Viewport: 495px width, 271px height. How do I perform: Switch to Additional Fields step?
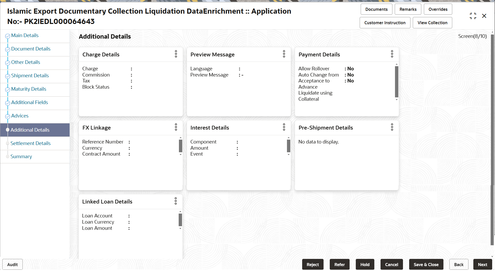tap(29, 103)
